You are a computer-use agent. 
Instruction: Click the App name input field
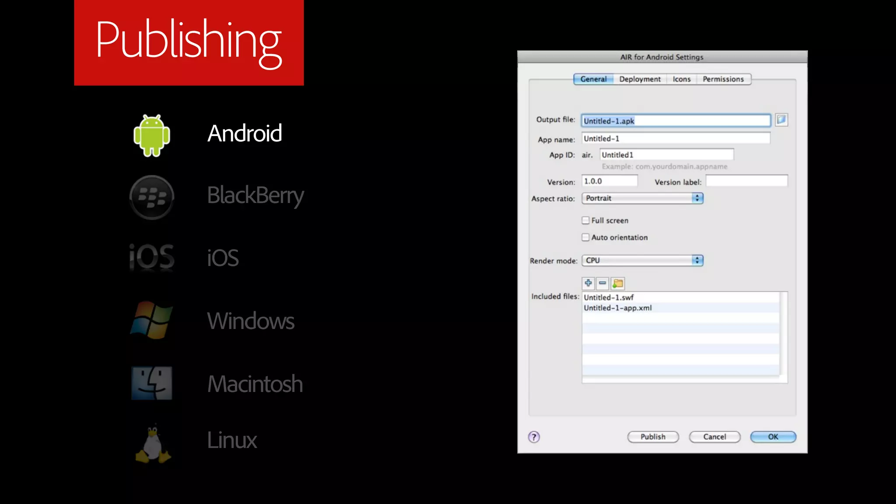coord(676,138)
